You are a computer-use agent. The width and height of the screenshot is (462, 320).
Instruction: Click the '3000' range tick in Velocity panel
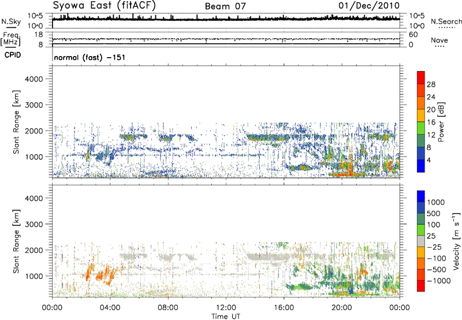tap(33, 224)
